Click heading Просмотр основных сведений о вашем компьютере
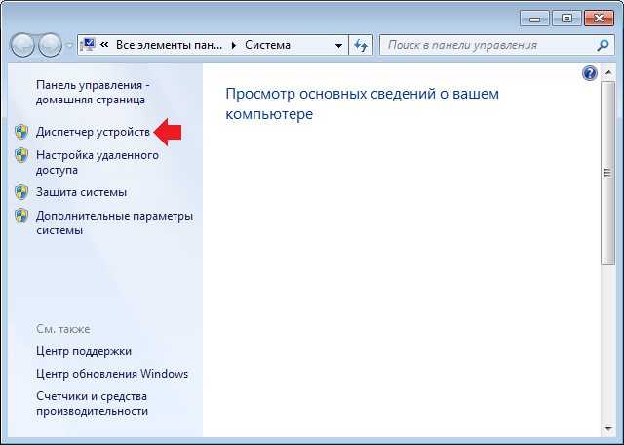Viewport: 624px width, 445px height. [x=362, y=103]
